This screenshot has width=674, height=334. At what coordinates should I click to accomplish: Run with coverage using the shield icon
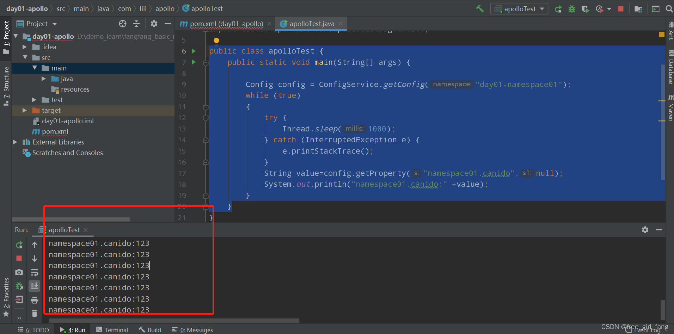[x=585, y=9]
